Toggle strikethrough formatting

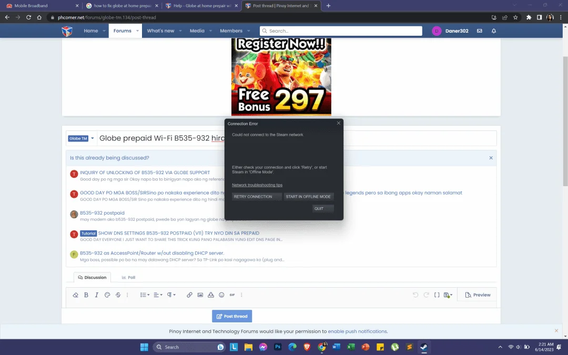pyautogui.click(x=118, y=295)
